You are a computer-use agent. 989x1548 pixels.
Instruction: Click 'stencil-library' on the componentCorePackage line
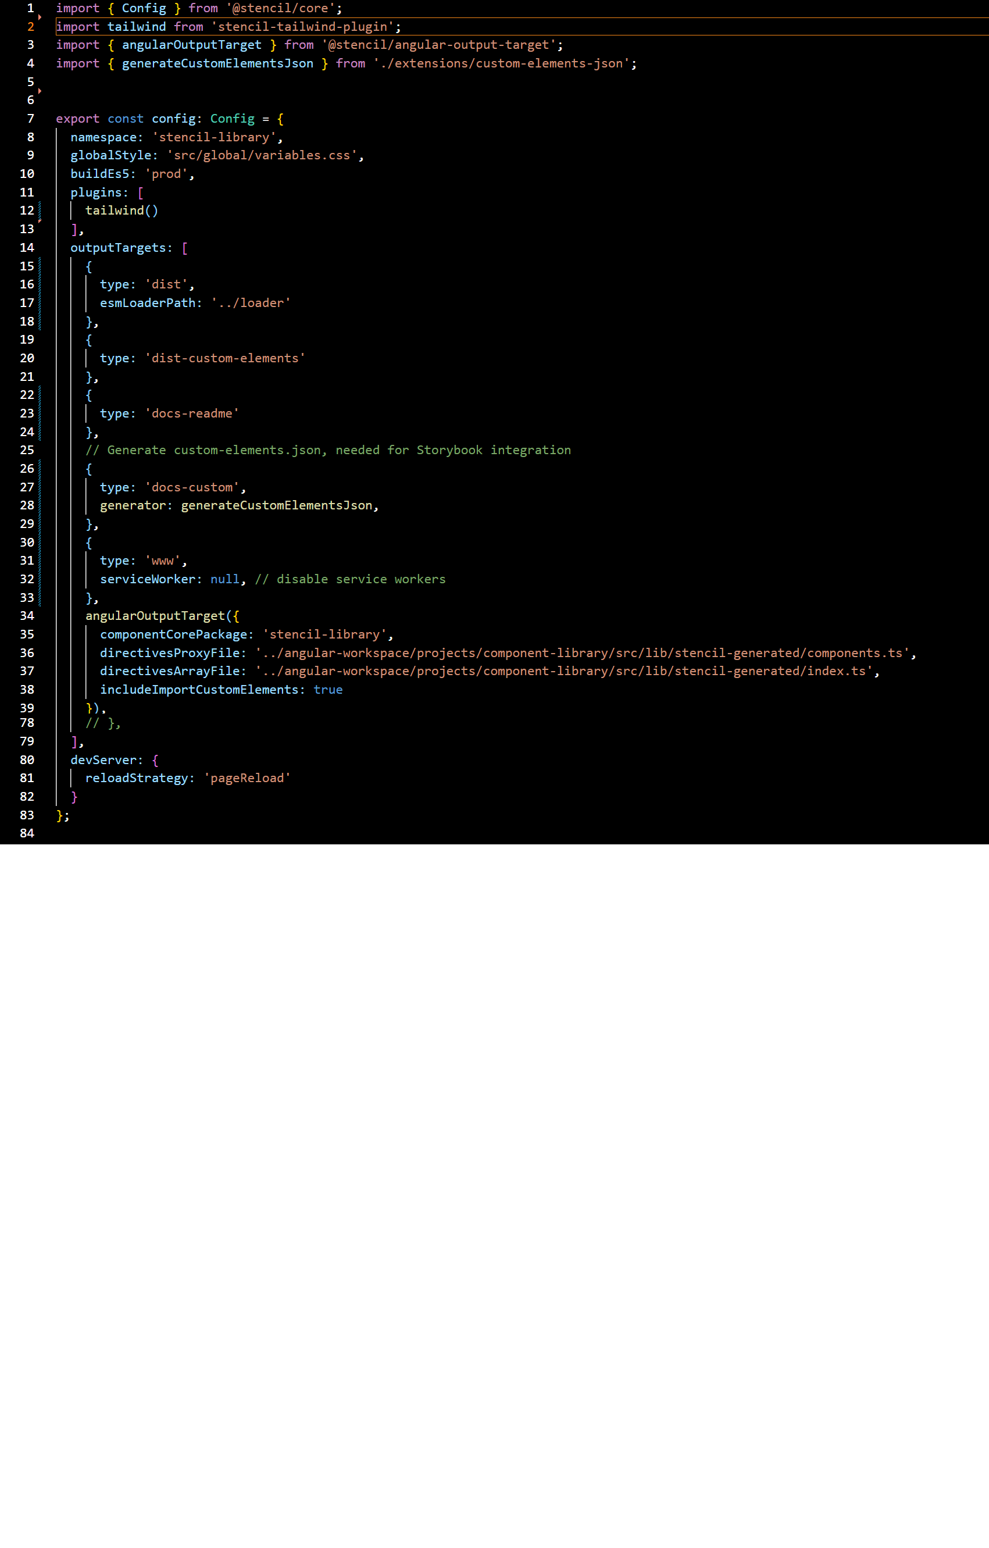point(324,635)
